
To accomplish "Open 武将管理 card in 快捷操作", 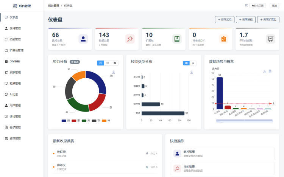I will (x=222, y=154).
